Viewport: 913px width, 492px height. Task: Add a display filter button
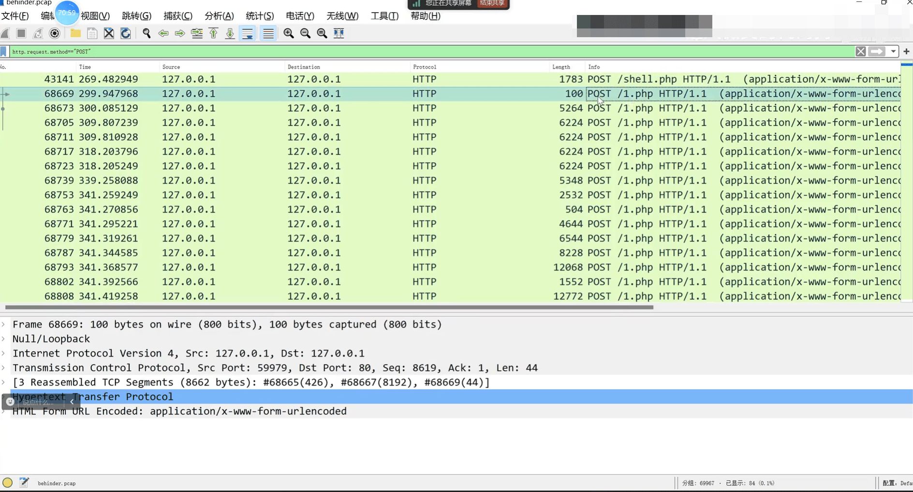pyautogui.click(x=906, y=52)
